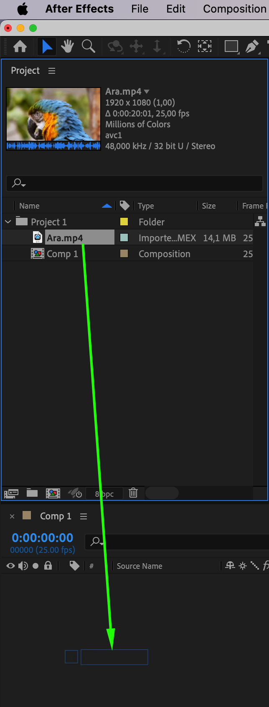Open the Edit menu
The width and height of the screenshot is (269, 707).
click(175, 9)
